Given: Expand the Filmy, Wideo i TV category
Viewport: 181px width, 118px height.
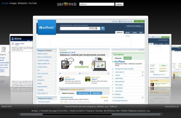Looking at the screenshot, I should coord(47,93).
